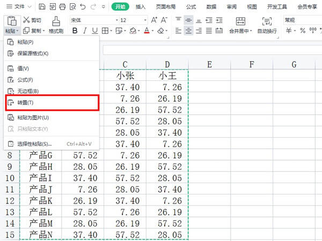Choose 值(V) paste values option
Viewport: 322px width, 241px height.
(x=52, y=69)
